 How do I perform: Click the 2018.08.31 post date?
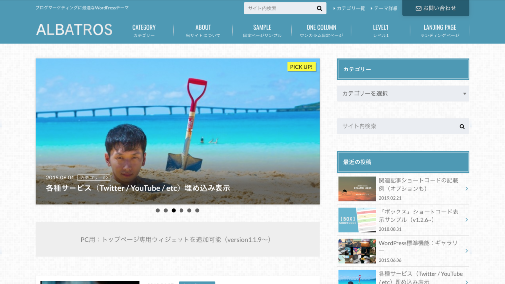[390, 229]
